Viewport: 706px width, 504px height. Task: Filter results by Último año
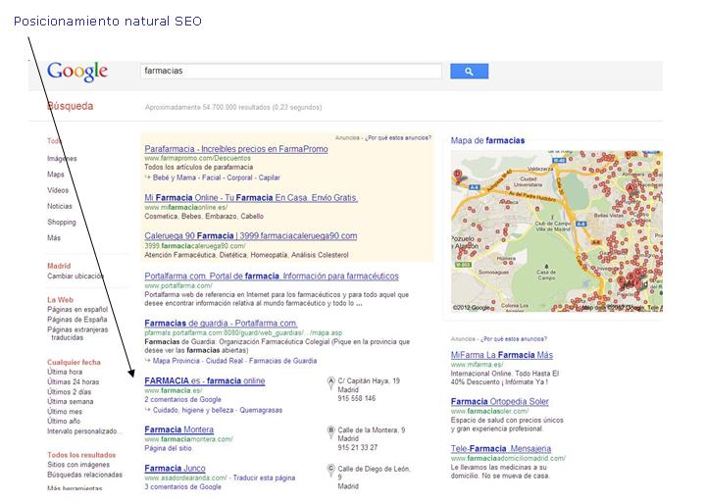coord(64,421)
